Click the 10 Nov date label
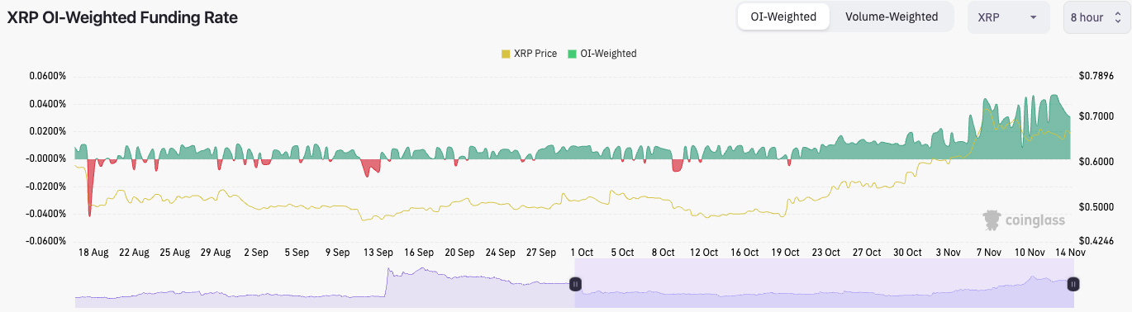 [1030, 253]
